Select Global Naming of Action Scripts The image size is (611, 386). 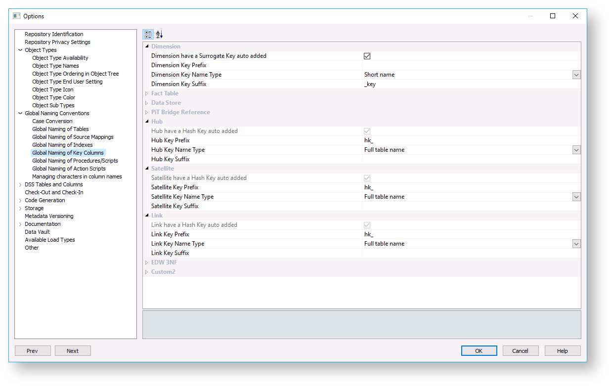pyautogui.click(x=69, y=169)
